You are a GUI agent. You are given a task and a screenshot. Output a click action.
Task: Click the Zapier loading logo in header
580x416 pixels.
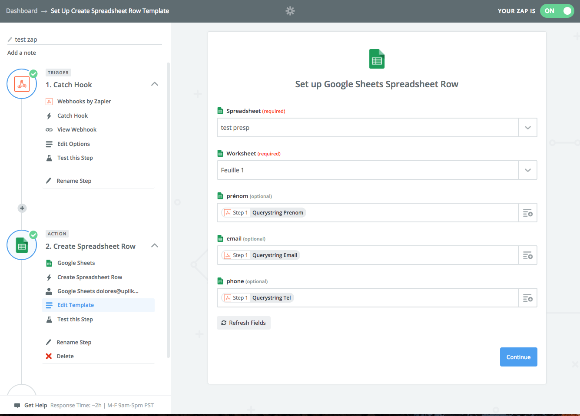point(290,11)
